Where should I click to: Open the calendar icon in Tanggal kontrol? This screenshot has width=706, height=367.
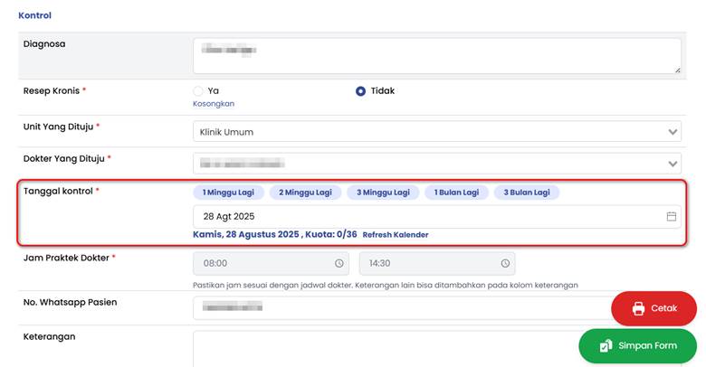671,217
